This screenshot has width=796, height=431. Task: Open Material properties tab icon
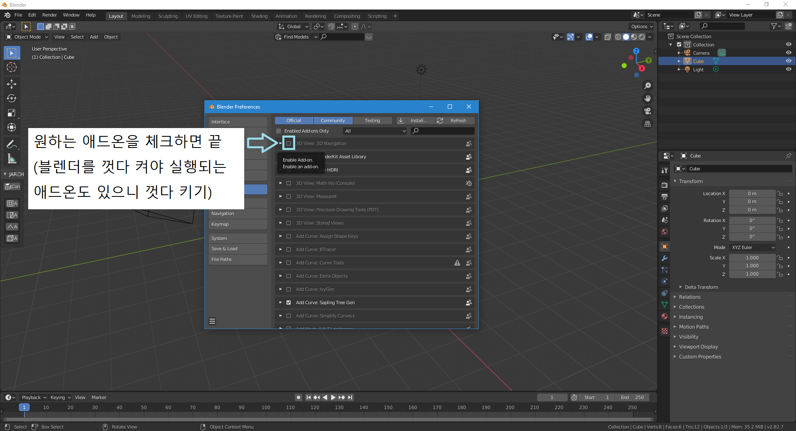pyautogui.click(x=665, y=316)
